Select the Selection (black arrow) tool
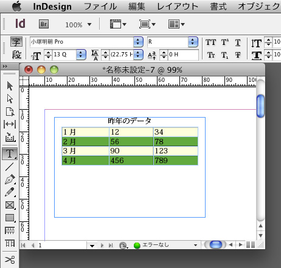281x268 pixels. pyautogui.click(x=10, y=86)
